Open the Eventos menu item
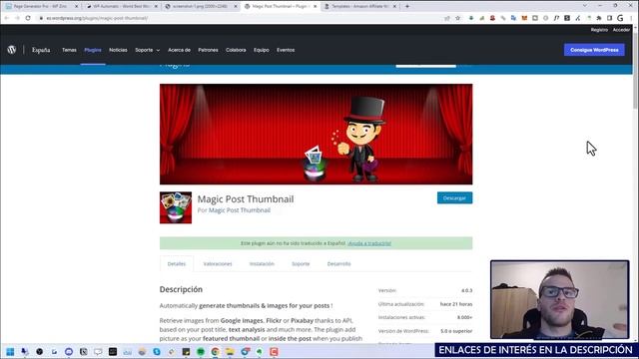 pyautogui.click(x=286, y=50)
